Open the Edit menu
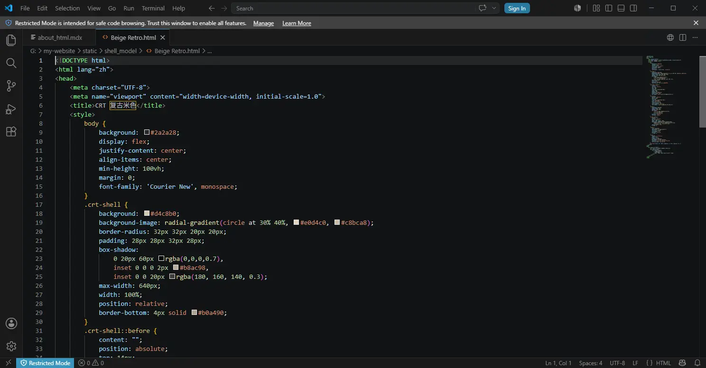The image size is (706, 368). click(x=42, y=8)
